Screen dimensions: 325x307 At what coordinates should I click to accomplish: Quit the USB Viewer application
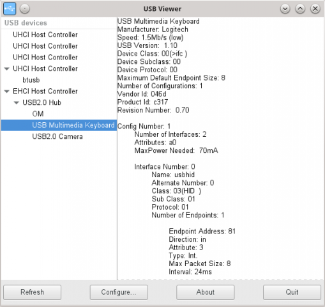coord(292,292)
